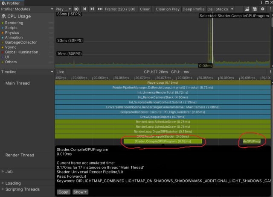The width and height of the screenshot is (273, 197).
Task: Open the Show dropdown in tooltip
Action: point(80,192)
